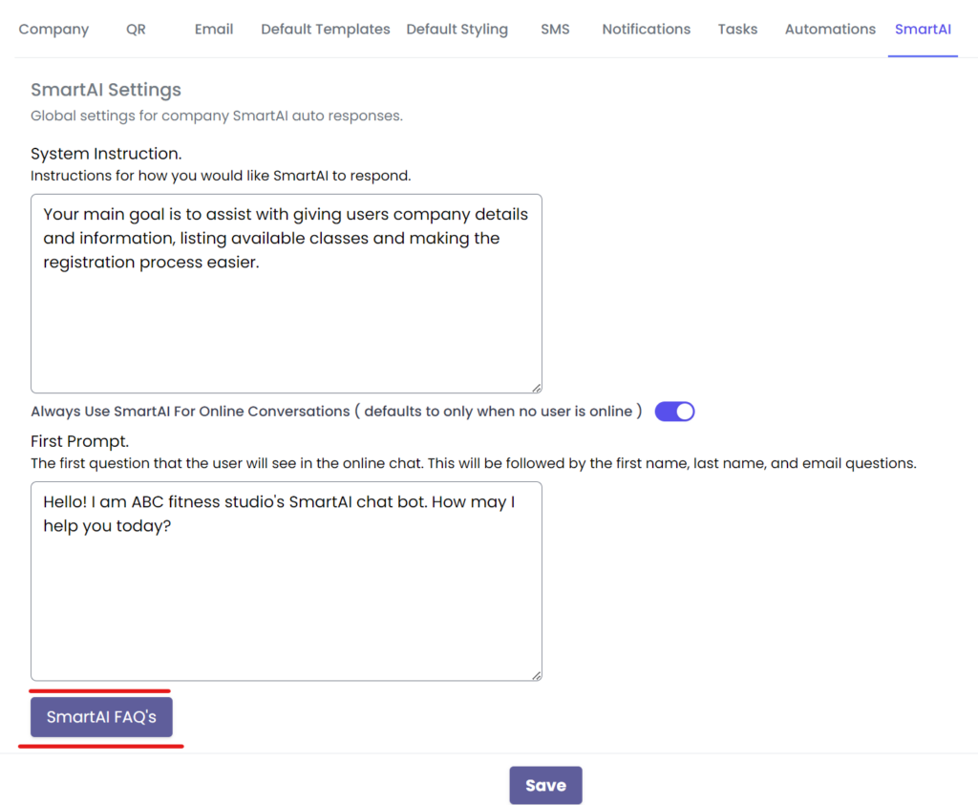Screen dimensions: 978x805
Task: Click the First Prompt field label
Action: [79, 441]
